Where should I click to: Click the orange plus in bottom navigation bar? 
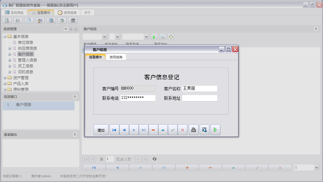click(x=187, y=168)
